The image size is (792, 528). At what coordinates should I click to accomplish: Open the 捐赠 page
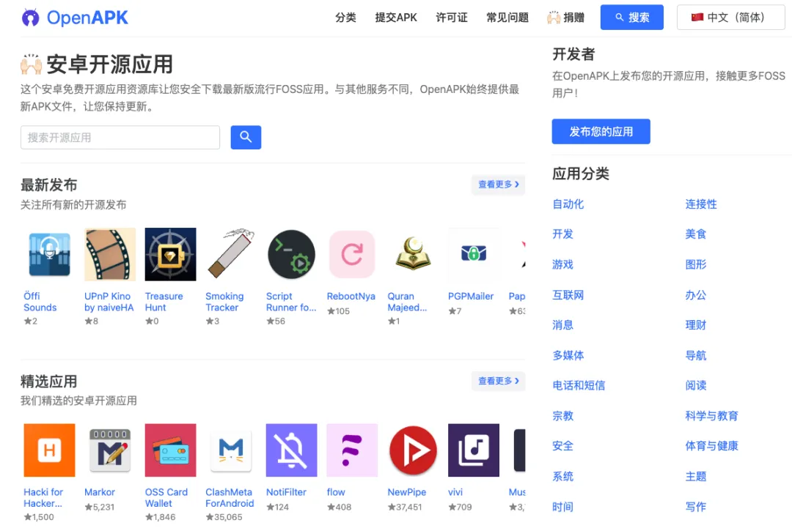pos(565,18)
